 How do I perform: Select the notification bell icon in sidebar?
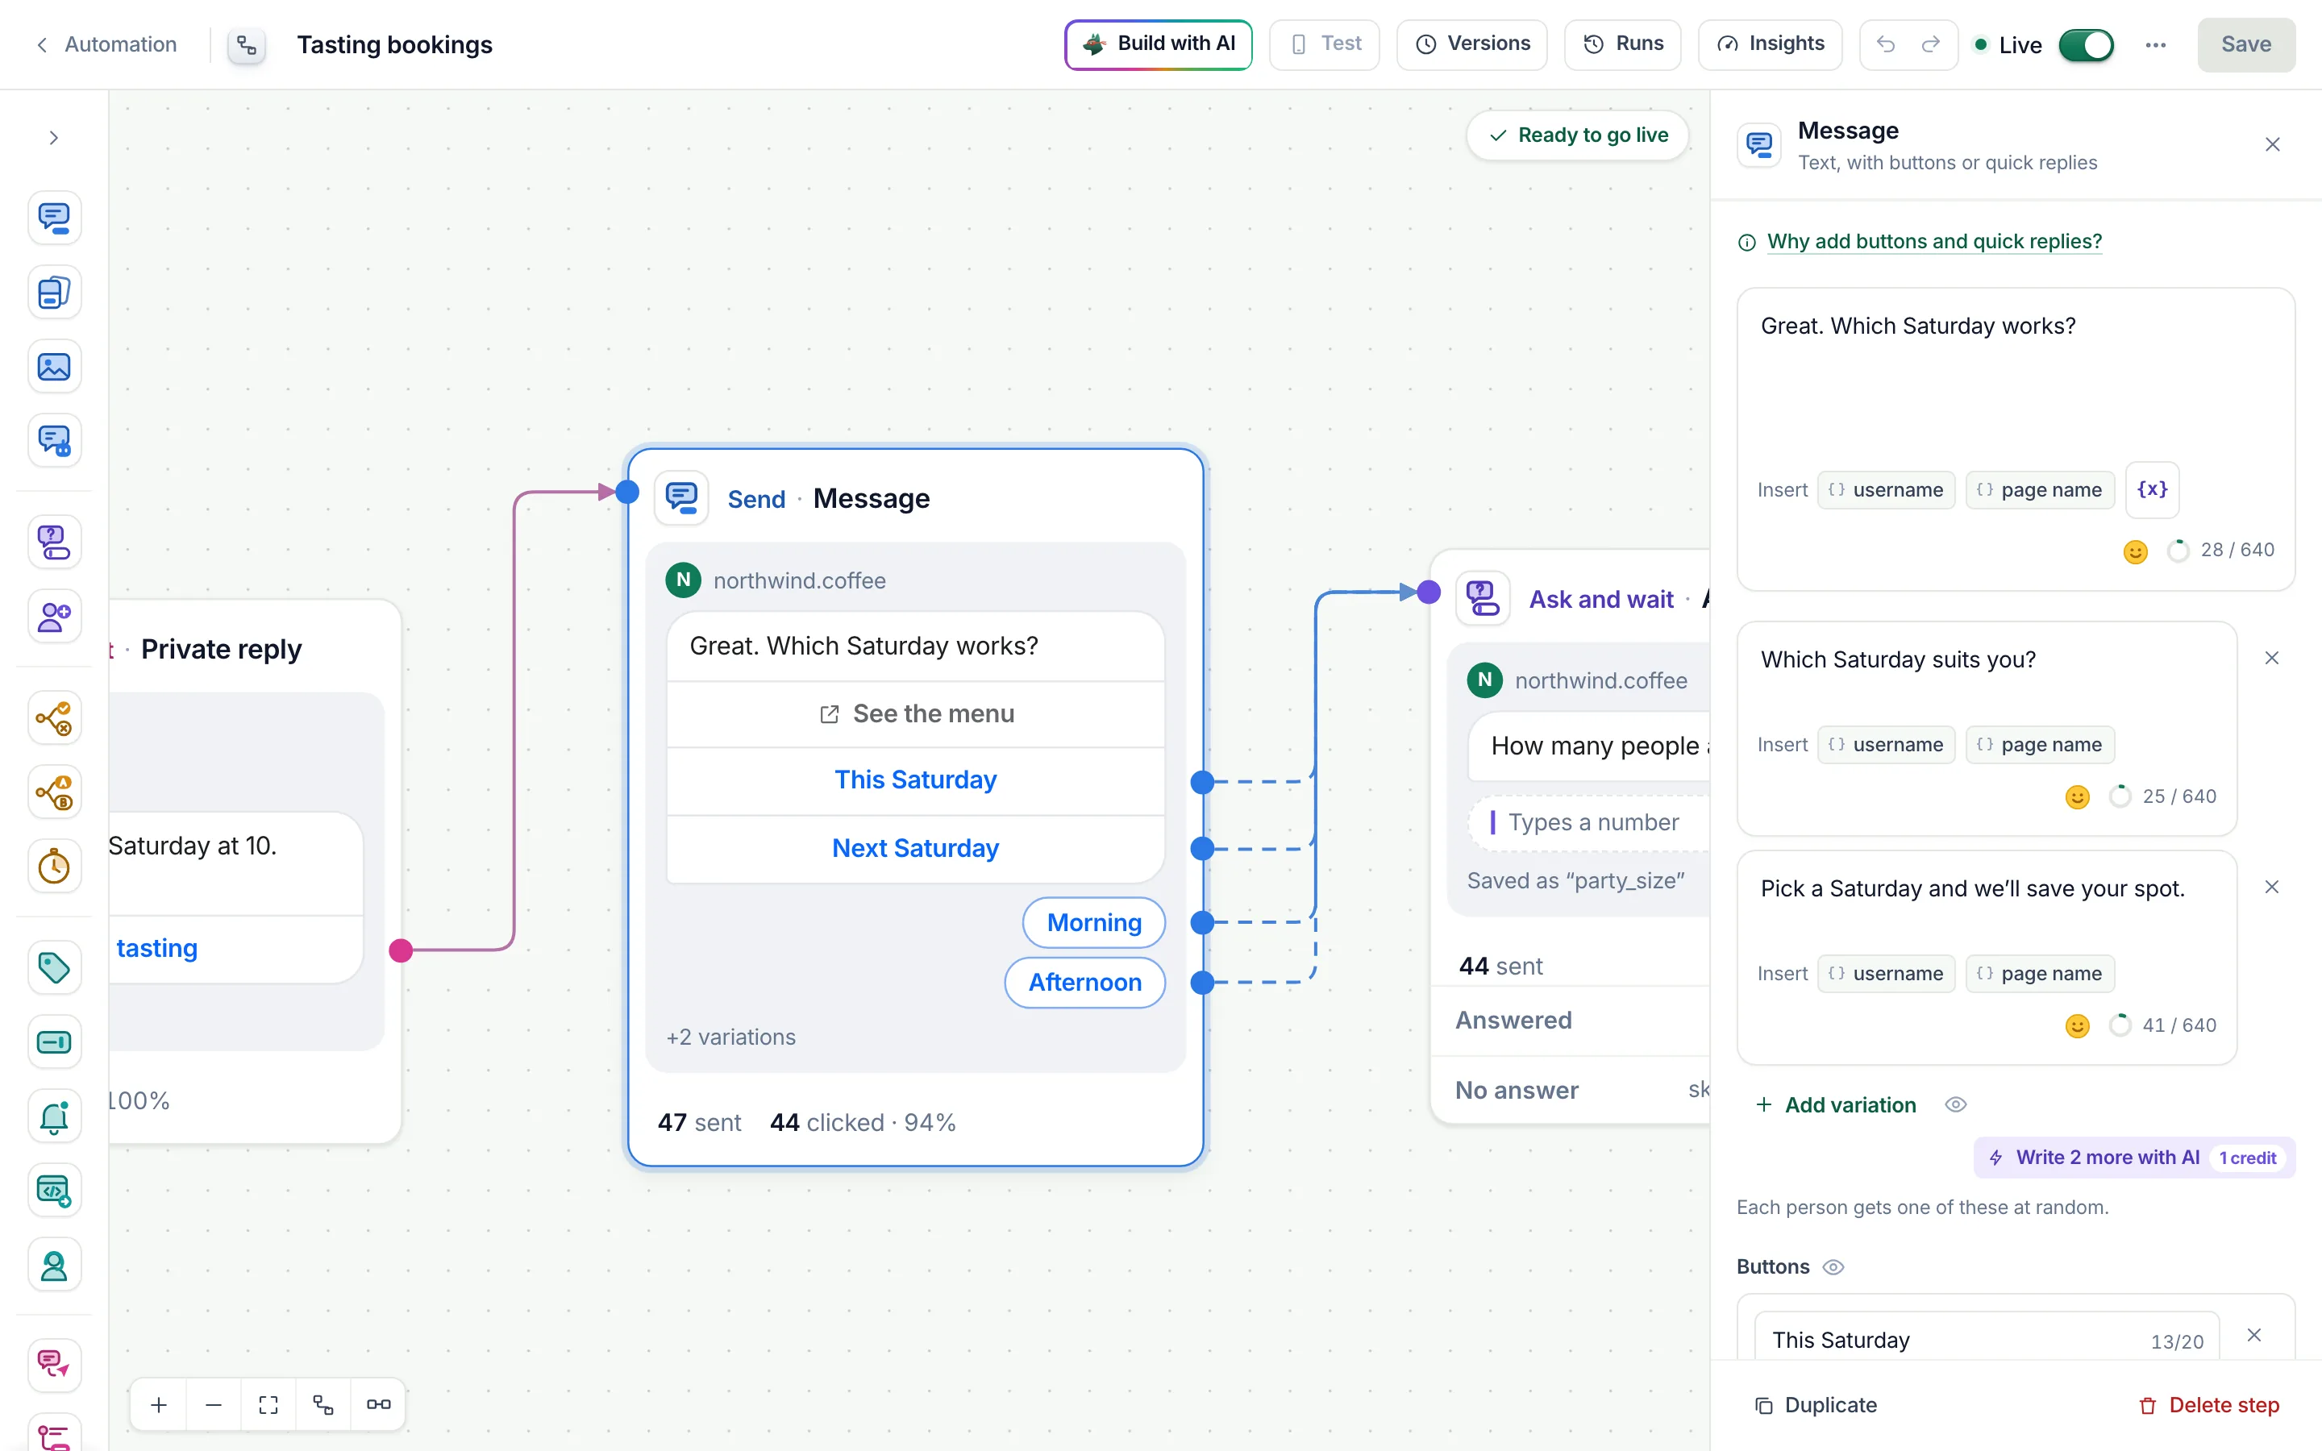(x=54, y=1116)
